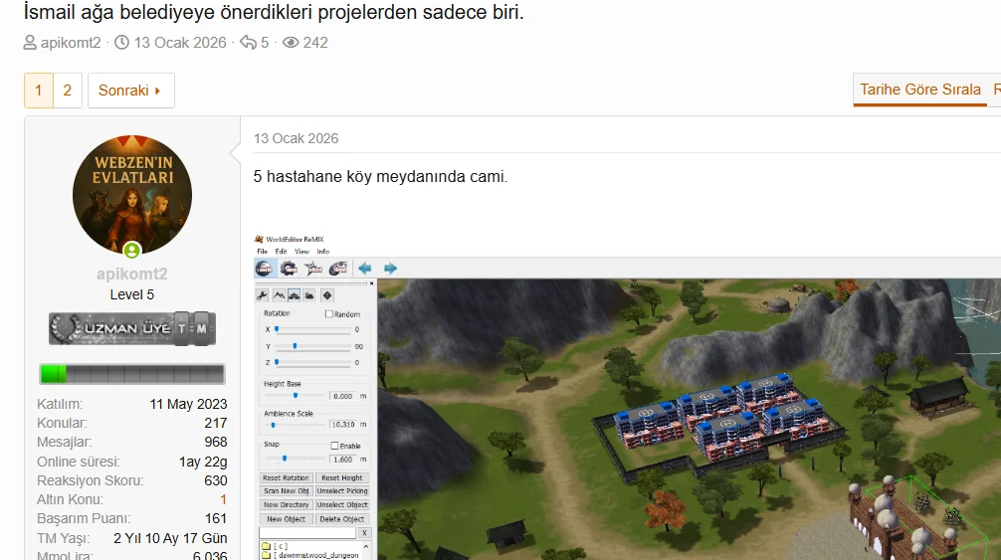Click the Sonraki next page button

pyautogui.click(x=131, y=91)
